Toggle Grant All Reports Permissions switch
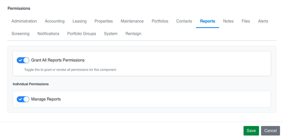 (23, 60)
